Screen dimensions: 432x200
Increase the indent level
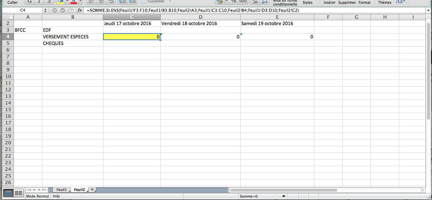click(132, 2)
